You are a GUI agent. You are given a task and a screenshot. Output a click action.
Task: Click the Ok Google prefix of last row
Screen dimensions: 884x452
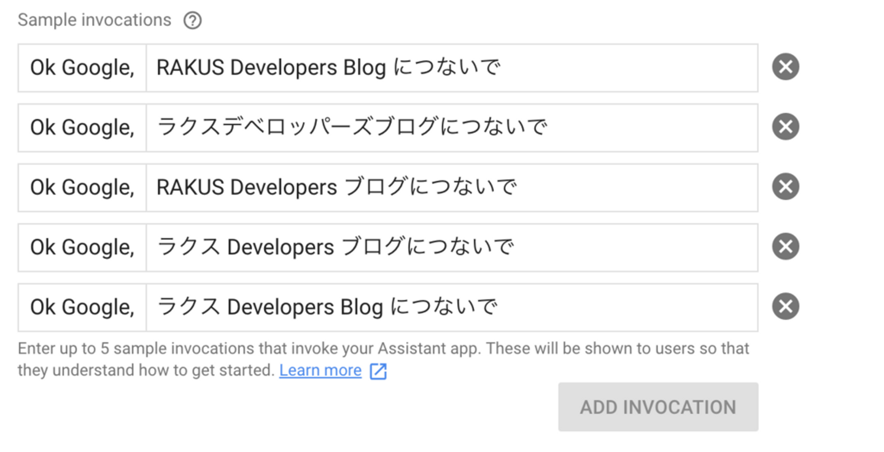[82, 307]
